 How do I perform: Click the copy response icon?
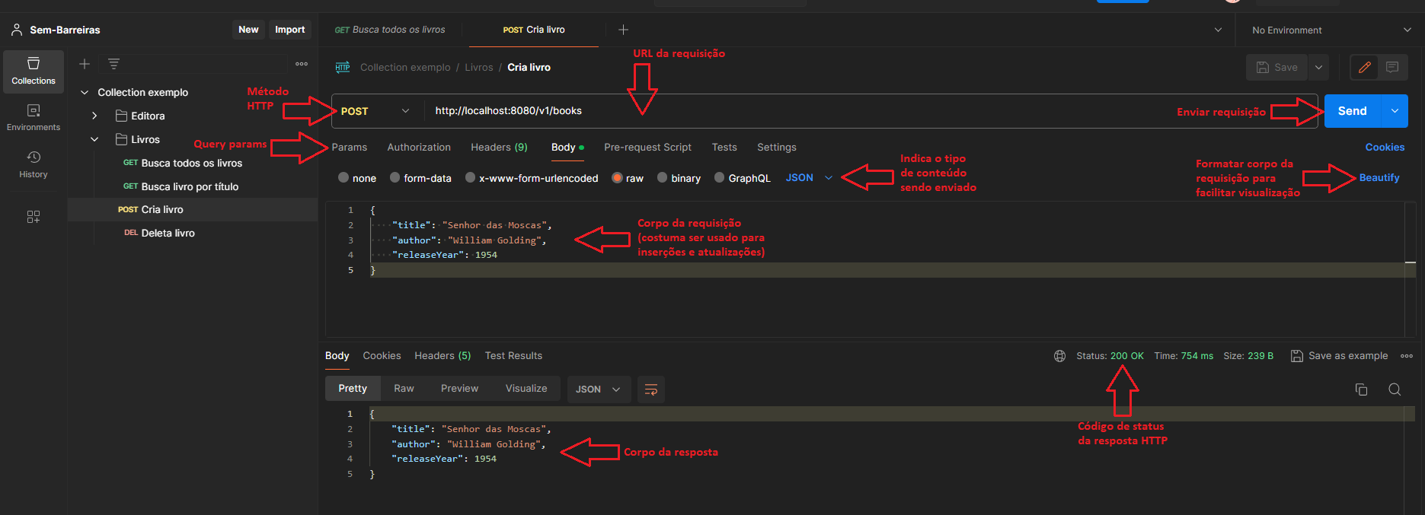[x=1361, y=389]
